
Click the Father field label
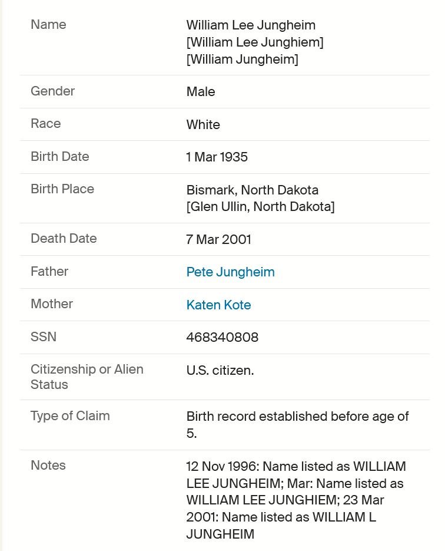coord(49,271)
